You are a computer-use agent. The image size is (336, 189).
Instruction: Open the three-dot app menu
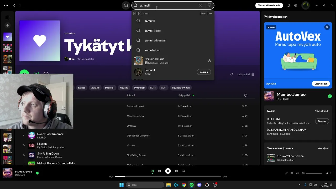(6, 6)
